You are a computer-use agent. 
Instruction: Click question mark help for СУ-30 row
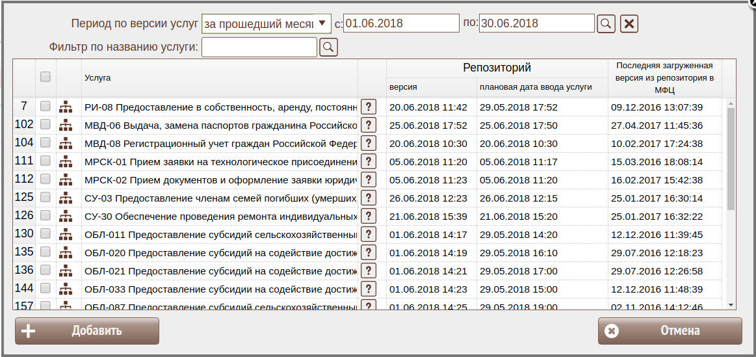click(369, 216)
